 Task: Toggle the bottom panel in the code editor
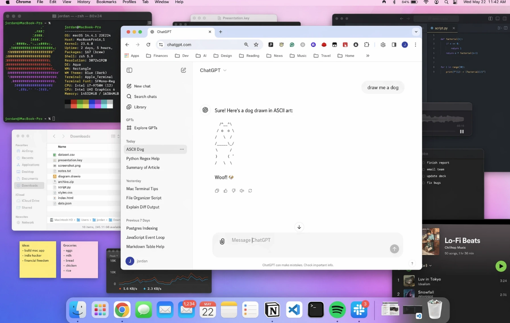pos(497,19)
